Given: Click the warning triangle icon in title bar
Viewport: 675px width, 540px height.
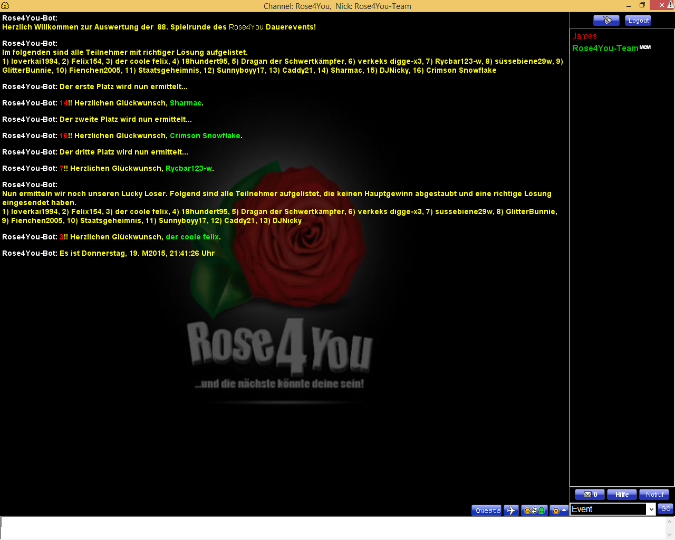Looking at the screenshot, I should point(670,5).
